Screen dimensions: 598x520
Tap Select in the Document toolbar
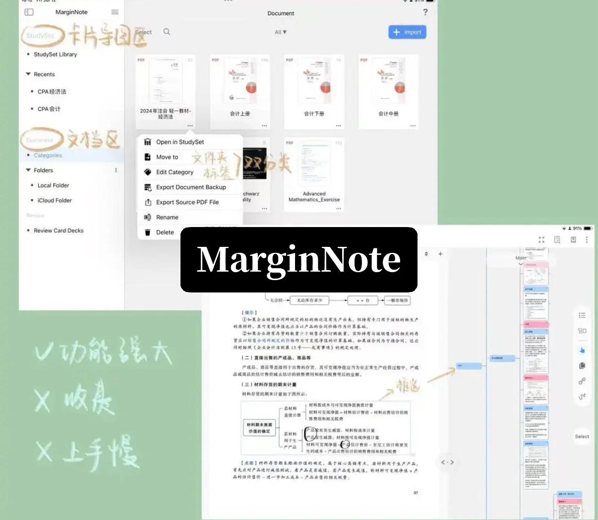pos(143,32)
